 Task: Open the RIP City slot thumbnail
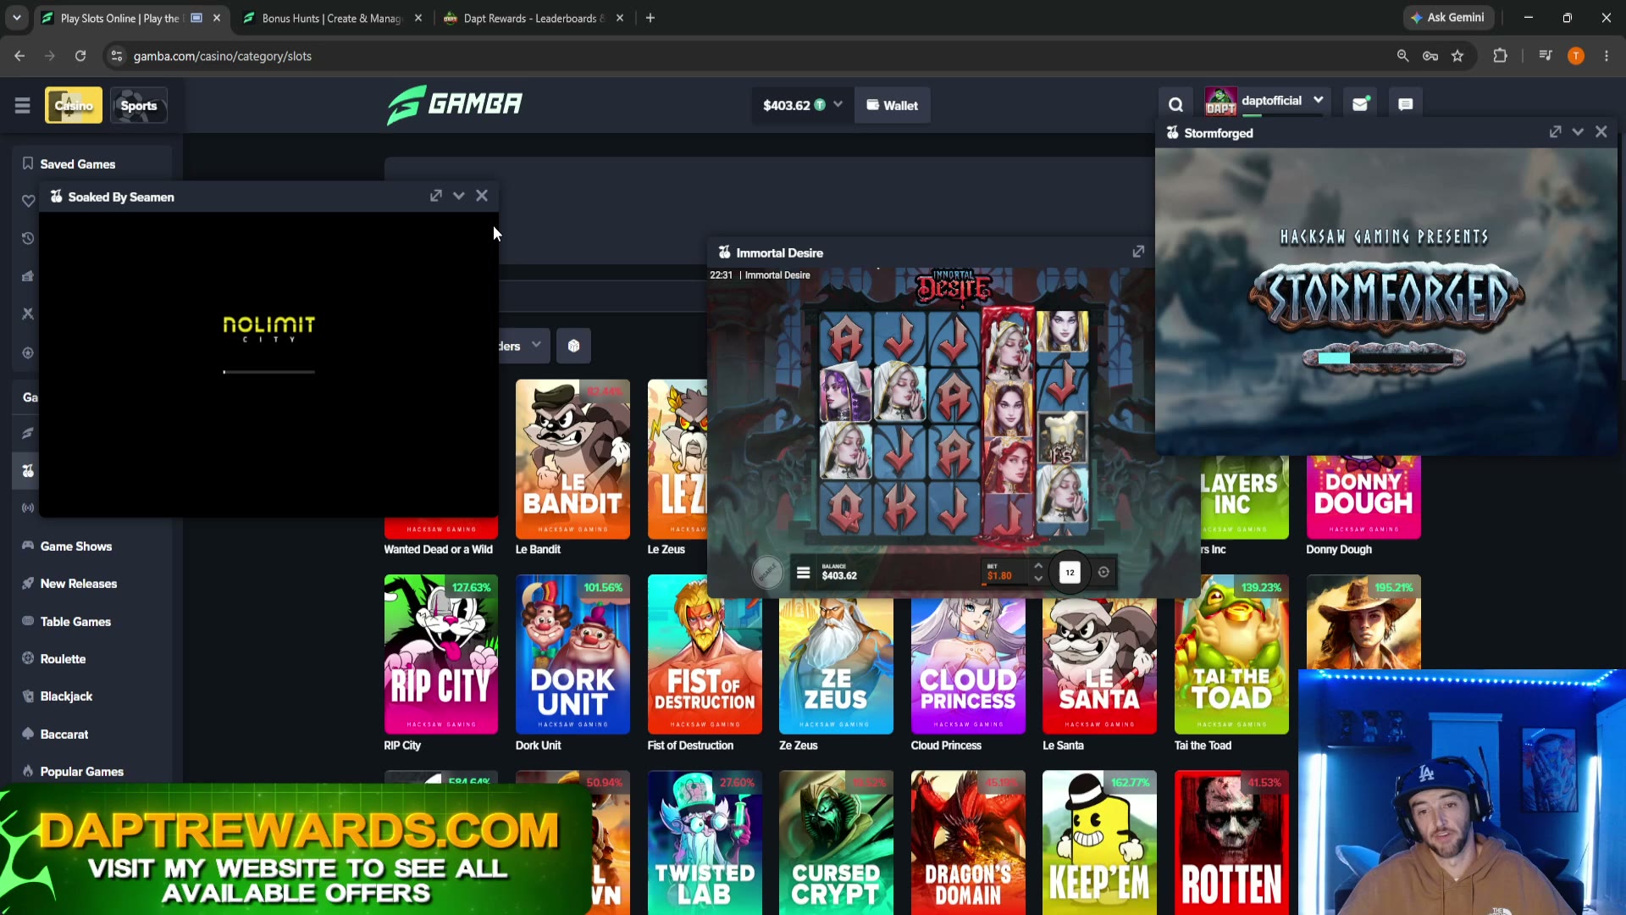(x=441, y=654)
